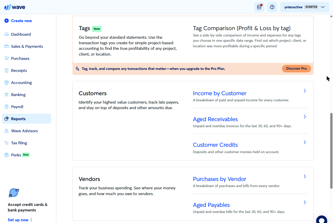The image size is (333, 223).
Task: Open the checklist notifications icon
Action: click(x=259, y=7)
